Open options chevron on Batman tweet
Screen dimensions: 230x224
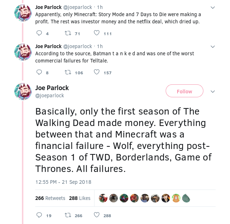click(212, 47)
